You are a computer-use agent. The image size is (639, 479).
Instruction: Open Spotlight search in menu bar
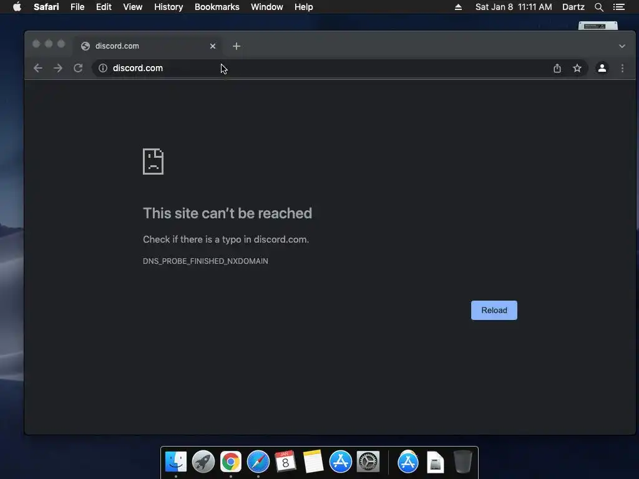[598, 7]
